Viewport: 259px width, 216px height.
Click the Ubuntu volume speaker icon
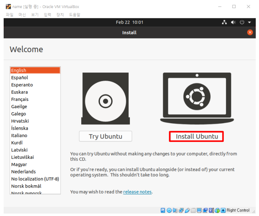click(233, 22)
